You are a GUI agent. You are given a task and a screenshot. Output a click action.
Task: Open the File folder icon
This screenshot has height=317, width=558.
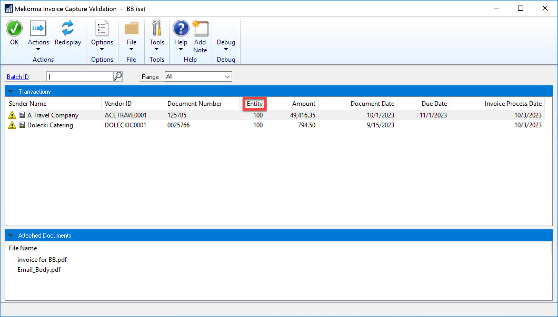pos(131,28)
